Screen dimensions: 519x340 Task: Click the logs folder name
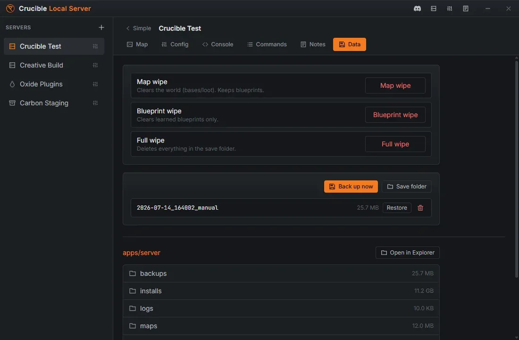147,308
